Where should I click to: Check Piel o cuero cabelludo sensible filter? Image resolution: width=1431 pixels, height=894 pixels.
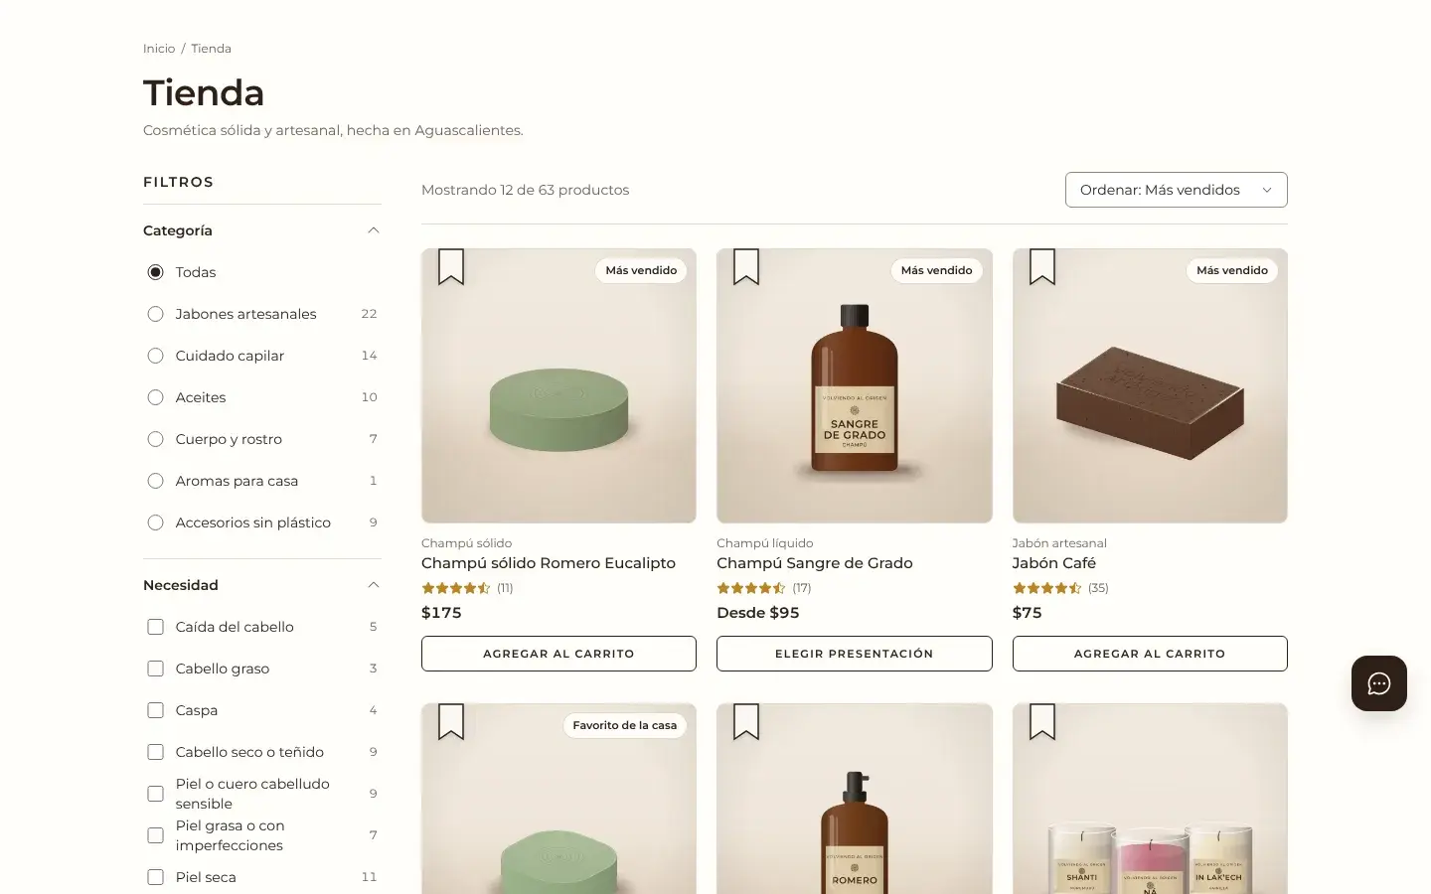click(x=155, y=794)
